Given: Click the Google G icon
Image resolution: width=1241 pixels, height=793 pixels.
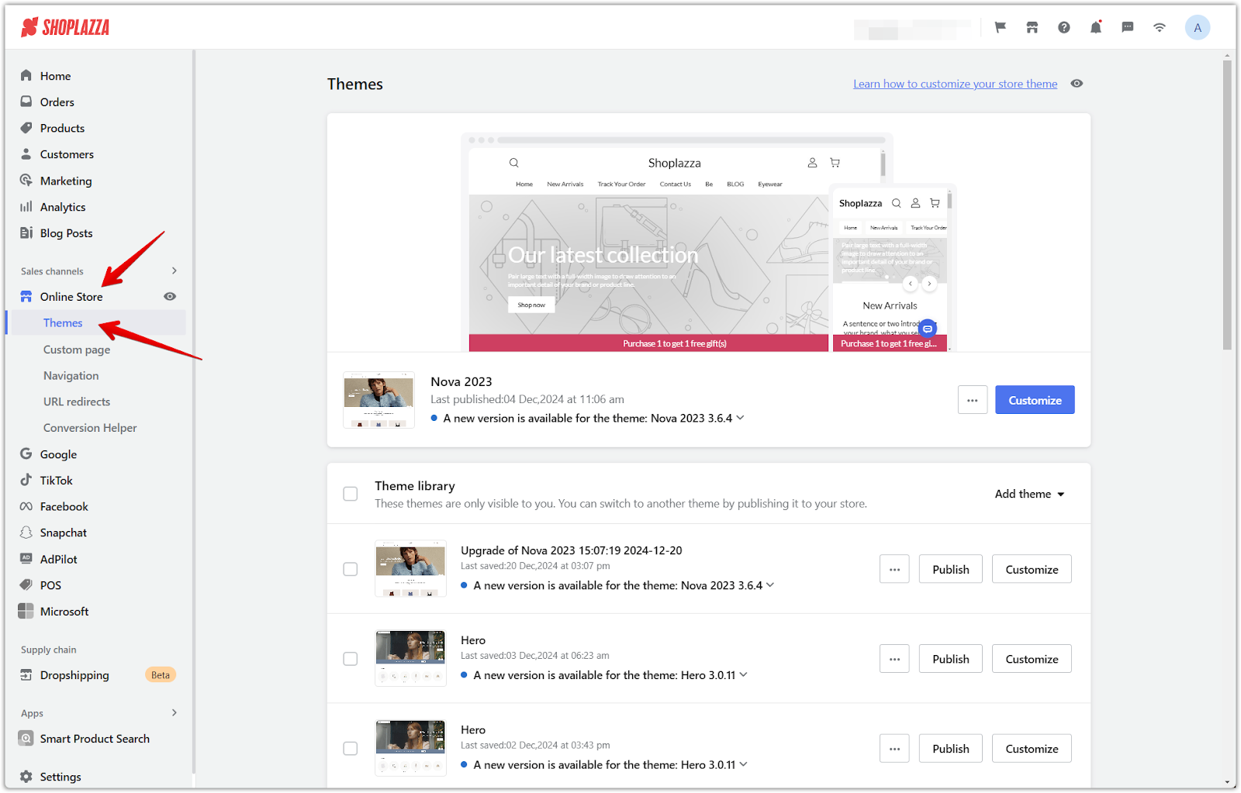Looking at the screenshot, I should (x=26, y=453).
